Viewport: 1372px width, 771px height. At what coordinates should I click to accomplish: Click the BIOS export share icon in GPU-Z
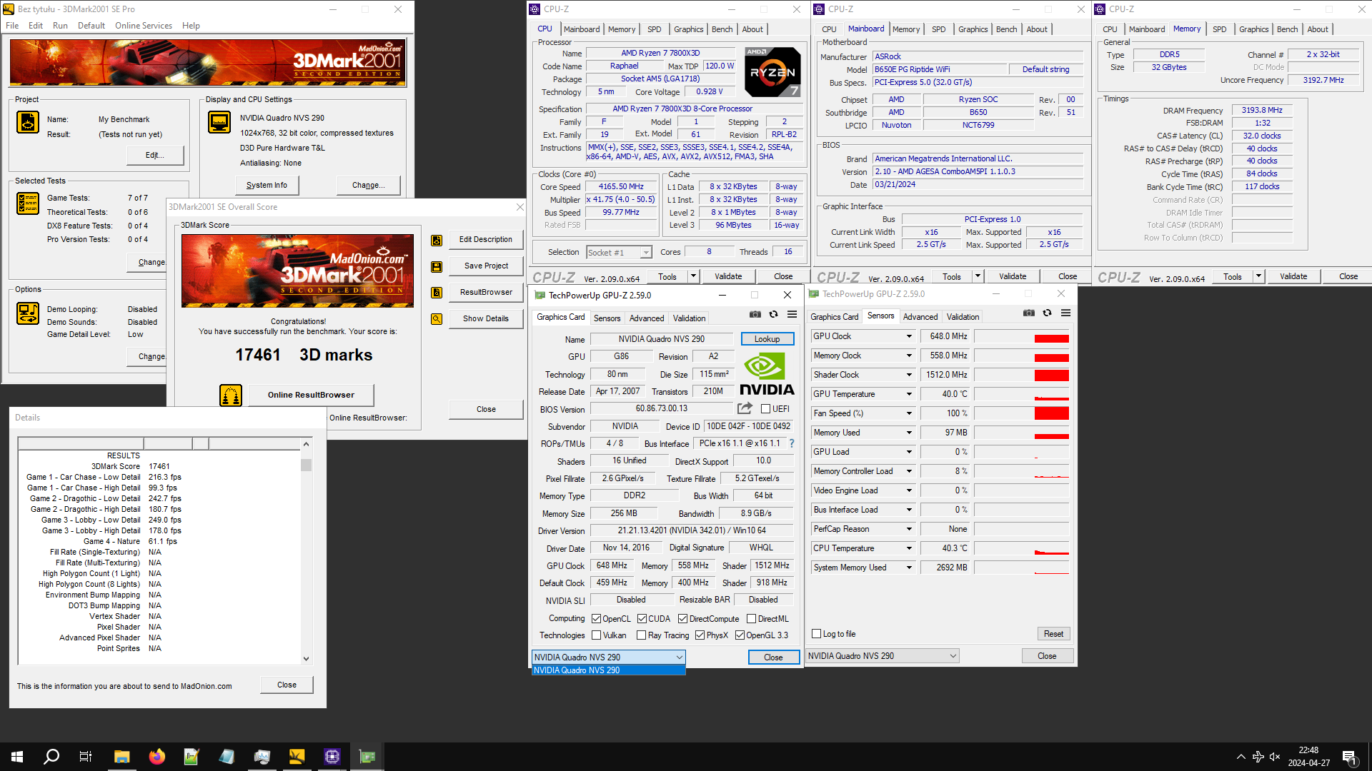[x=745, y=408]
